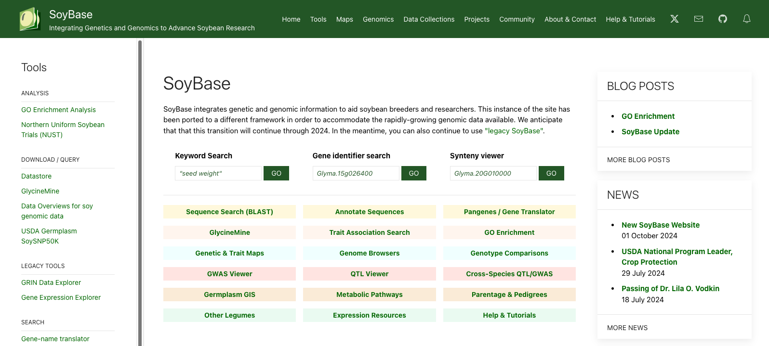Viewport: 769px width, 346px height.
Task: Open Gene-name translator in the sidebar
Action: 55,339
